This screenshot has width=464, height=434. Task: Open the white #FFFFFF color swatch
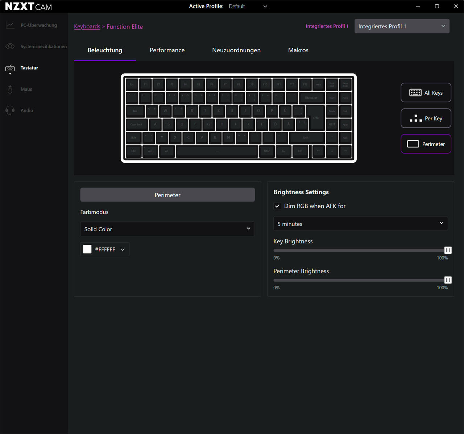click(87, 249)
